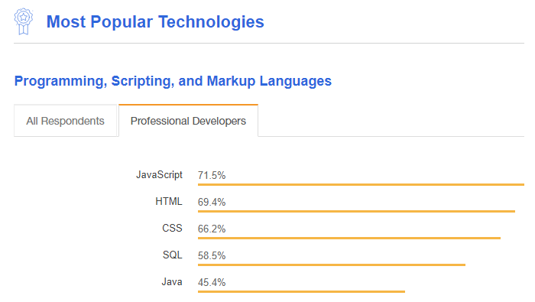
Task: Click the Most Popular Technologies heading
Action: click(155, 22)
